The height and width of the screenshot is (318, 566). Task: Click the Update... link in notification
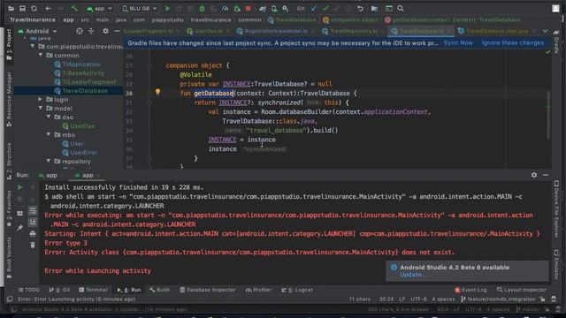pyautogui.click(x=413, y=275)
